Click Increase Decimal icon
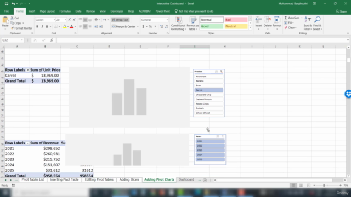 [161, 27]
